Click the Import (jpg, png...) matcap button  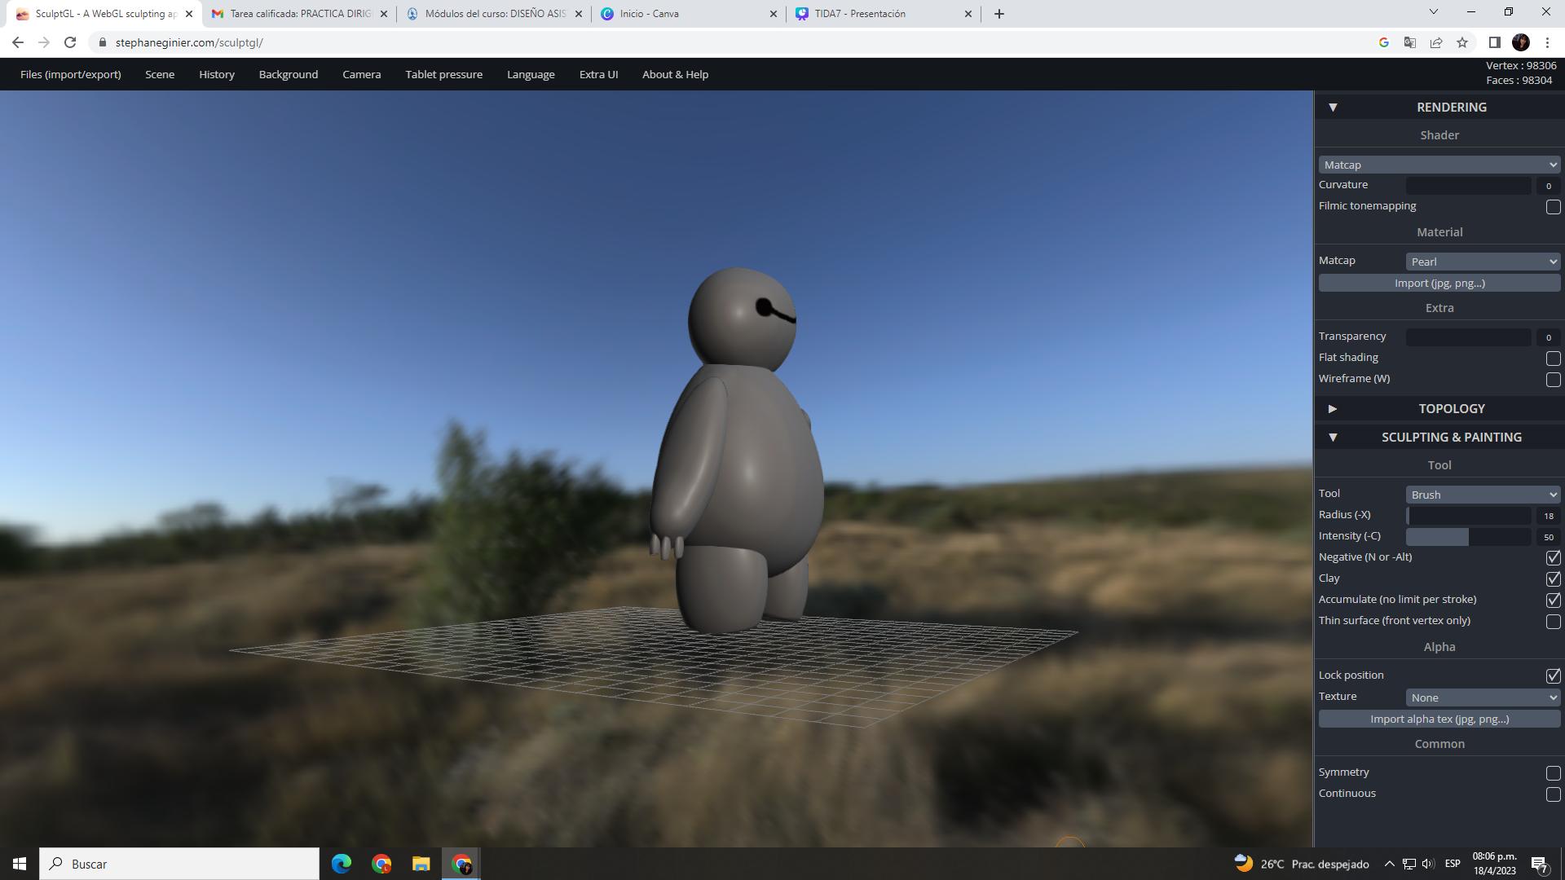click(1439, 283)
